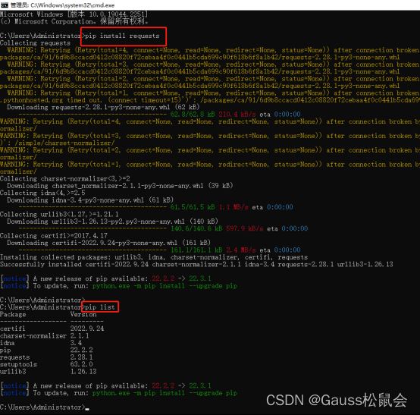420x415 pixels.
Task: Click the '161.1/161.1 kB' progress text
Action: point(196,250)
